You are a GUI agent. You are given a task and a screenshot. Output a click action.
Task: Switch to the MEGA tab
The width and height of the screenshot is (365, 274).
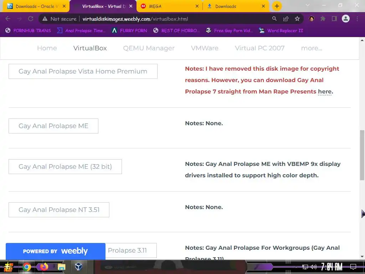(170, 6)
